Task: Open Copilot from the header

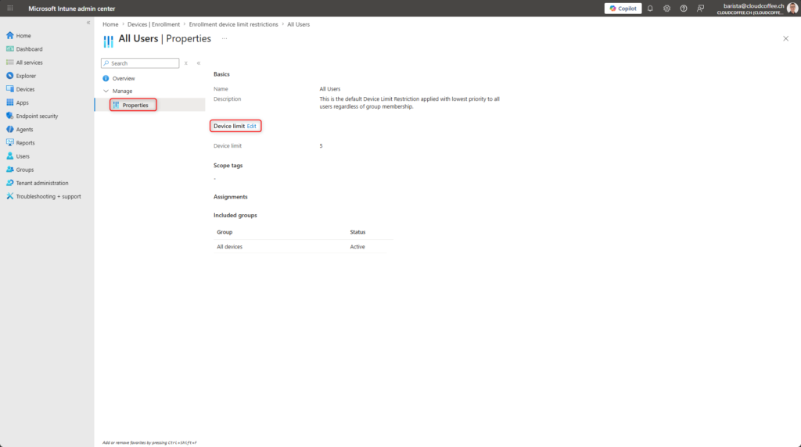Action: point(623,8)
